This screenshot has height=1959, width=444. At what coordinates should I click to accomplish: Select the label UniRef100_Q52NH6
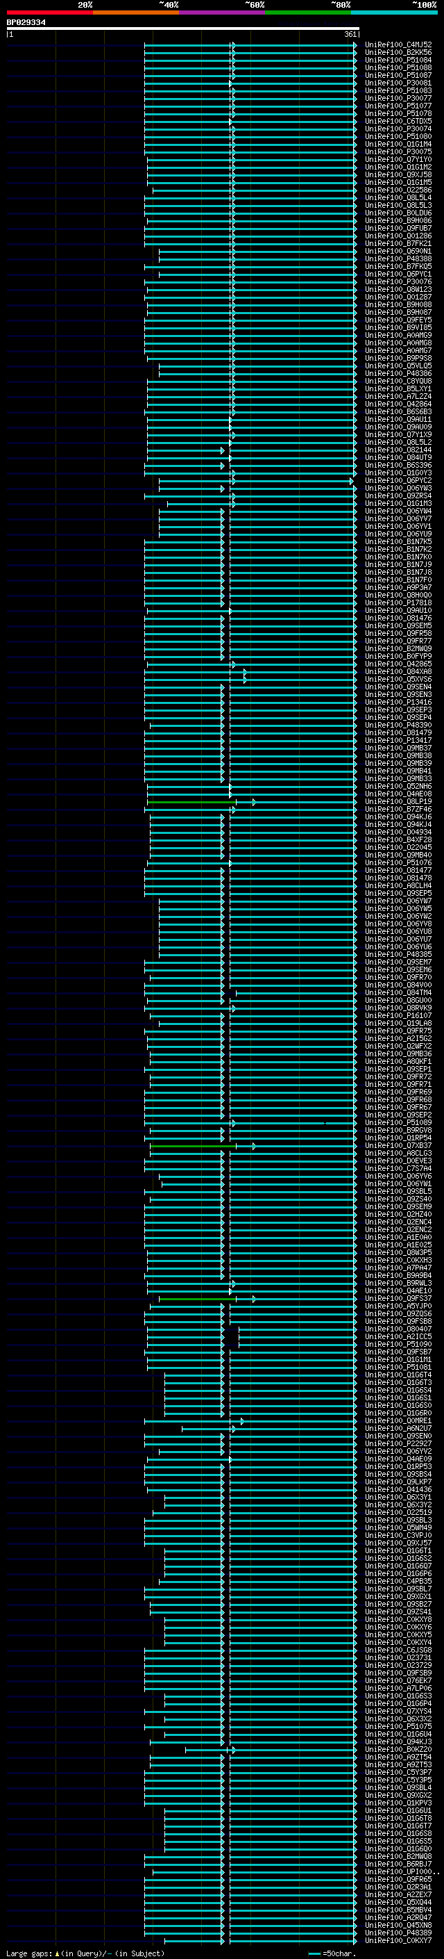pos(398,787)
